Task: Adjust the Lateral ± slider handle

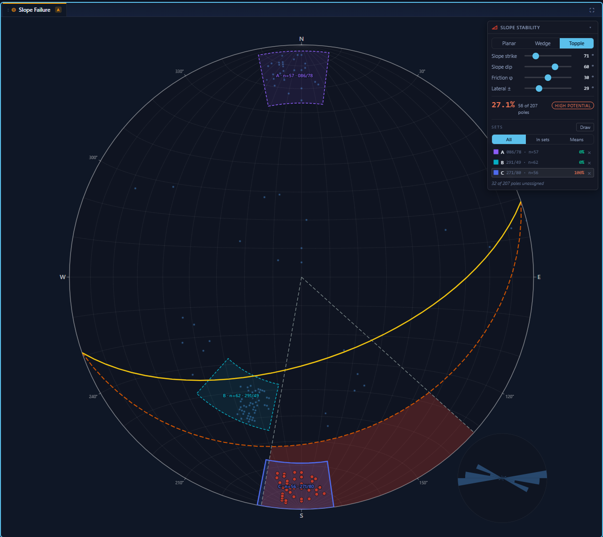Action: pos(539,88)
